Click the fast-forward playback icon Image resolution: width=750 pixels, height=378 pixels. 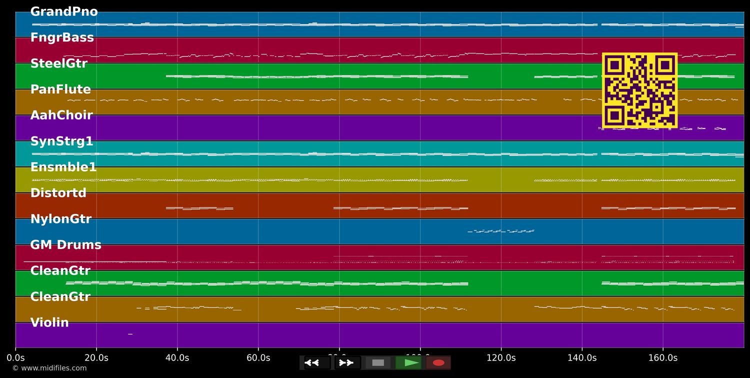point(346,362)
